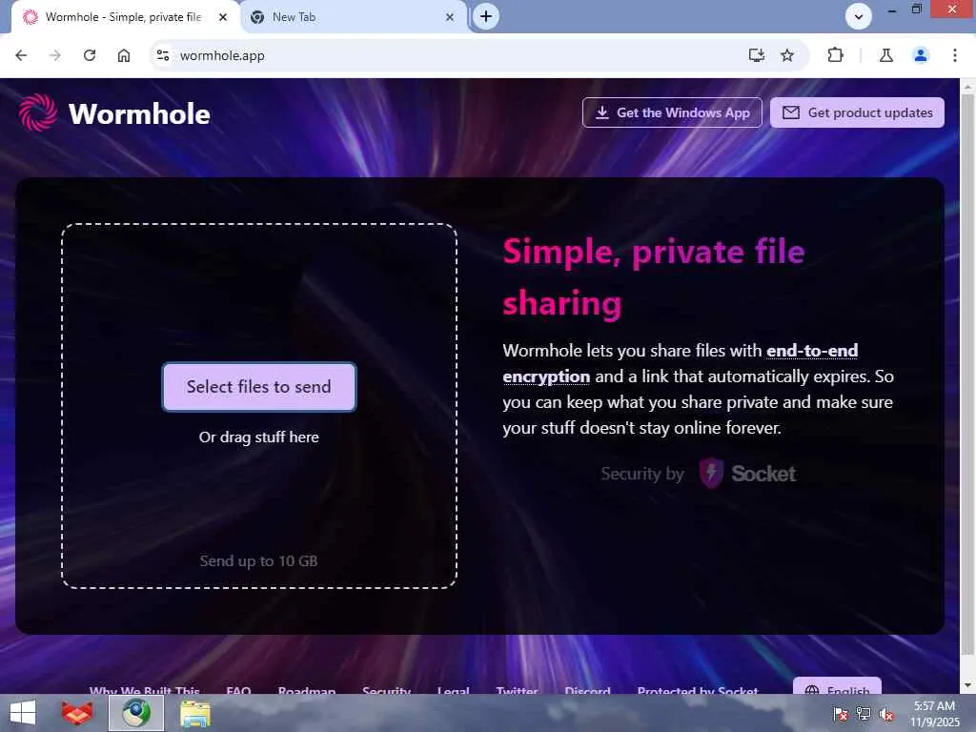
Task: Switch to the New Tab tab
Action: 353,17
